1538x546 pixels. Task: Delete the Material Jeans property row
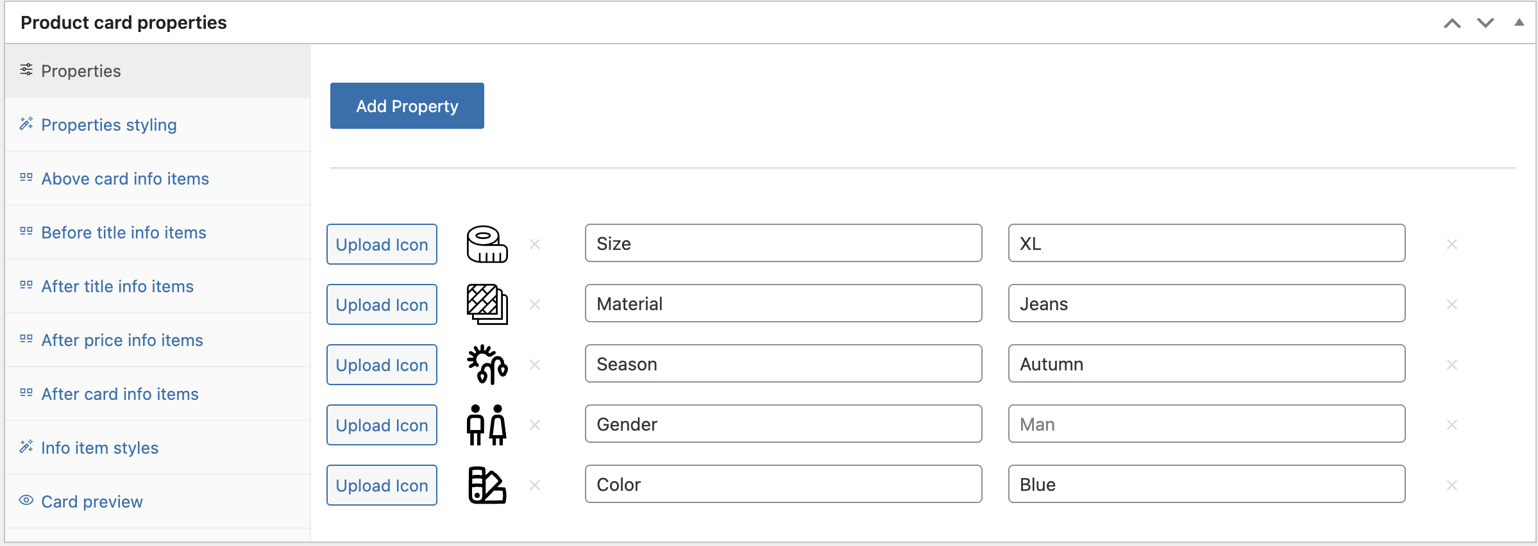point(1452,304)
